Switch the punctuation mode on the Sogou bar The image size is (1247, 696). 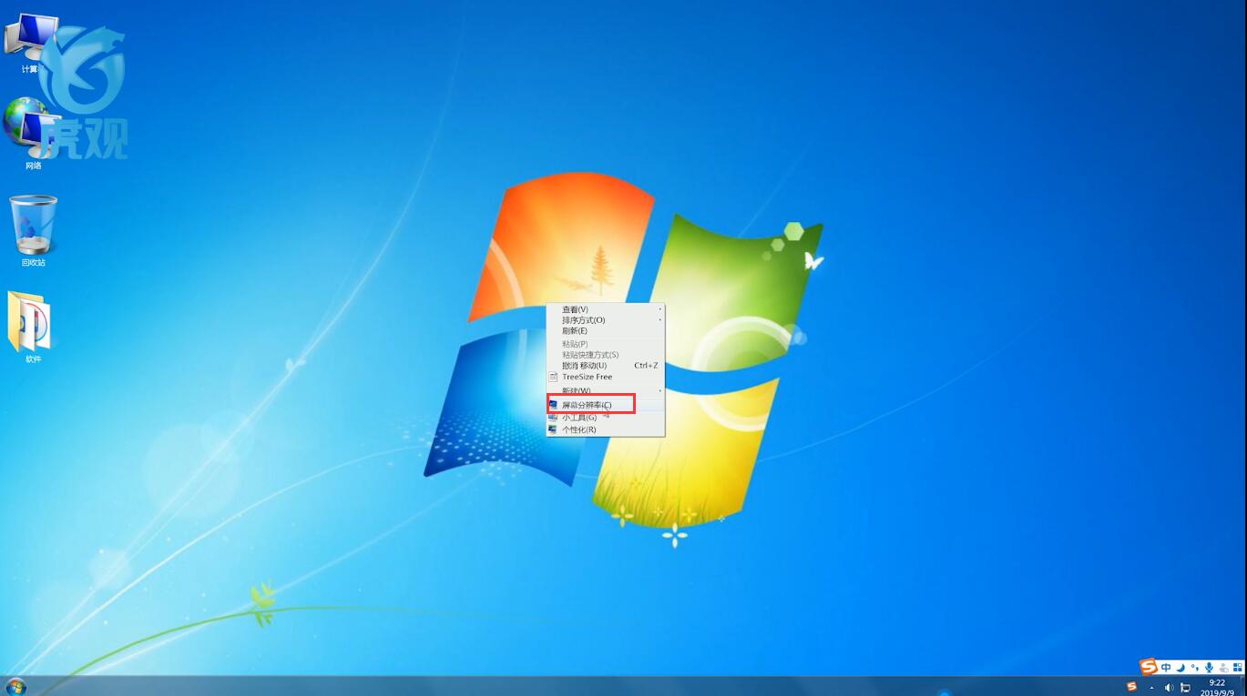pos(1194,668)
